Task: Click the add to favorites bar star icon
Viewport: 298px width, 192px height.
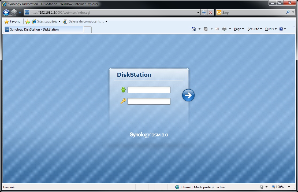Action: [x=28, y=21]
